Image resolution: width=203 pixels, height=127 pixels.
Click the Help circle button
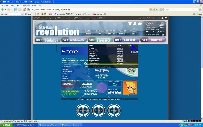[114, 110]
